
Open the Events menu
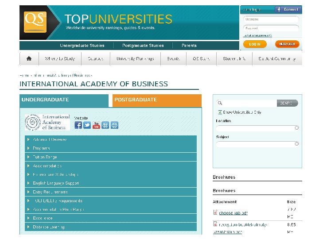[x=173, y=59]
